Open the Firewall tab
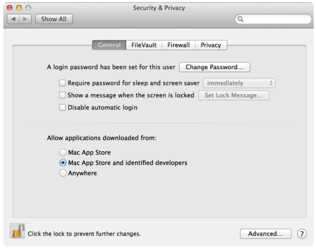The height and width of the screenshot is (250, 316). [179, 45]
